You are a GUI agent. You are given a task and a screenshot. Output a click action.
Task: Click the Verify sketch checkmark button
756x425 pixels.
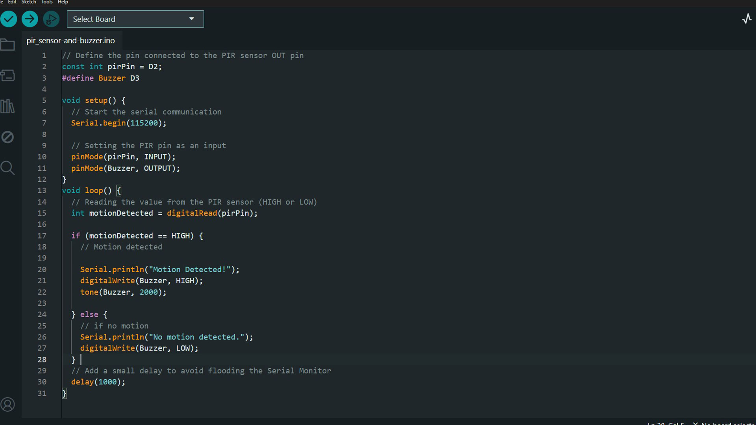tap(9, 19)
